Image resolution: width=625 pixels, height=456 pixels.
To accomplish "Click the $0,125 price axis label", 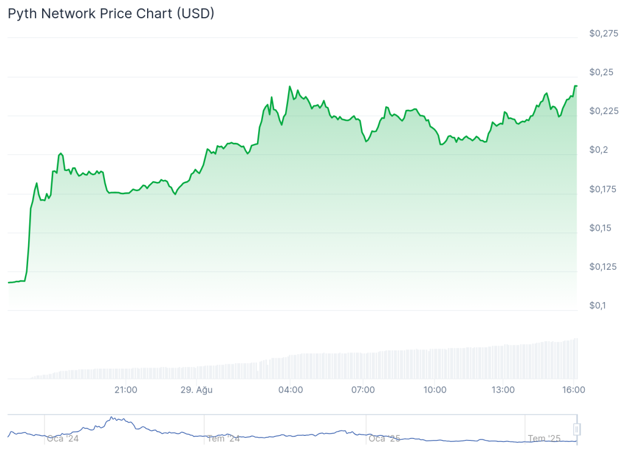I will [x=603, y=267].
